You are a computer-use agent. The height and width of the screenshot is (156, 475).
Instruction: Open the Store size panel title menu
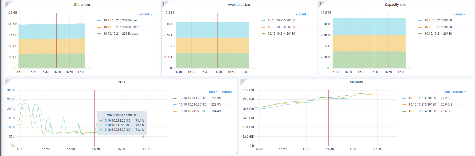tap(82, 5)
